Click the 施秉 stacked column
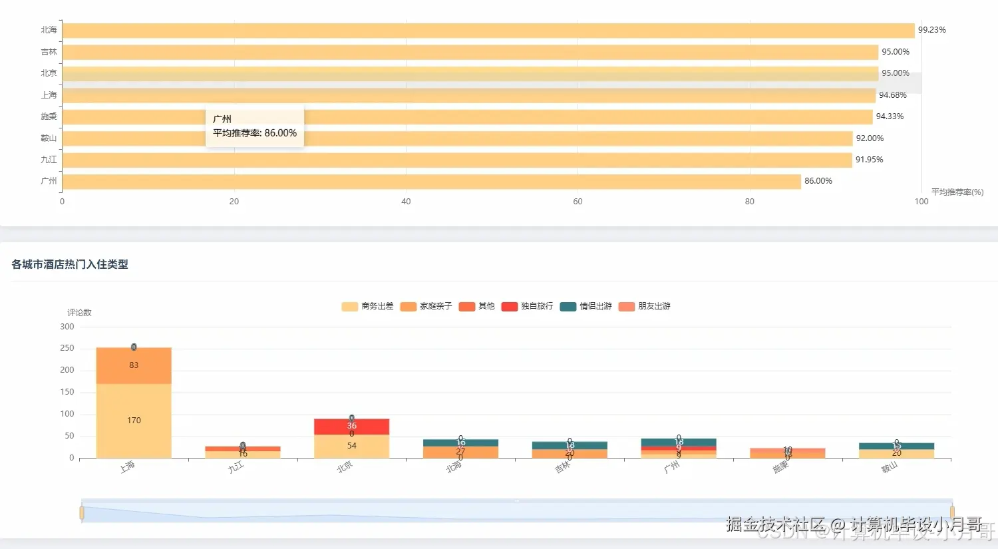This screenshot has width=998, height=549. (788, 453)
